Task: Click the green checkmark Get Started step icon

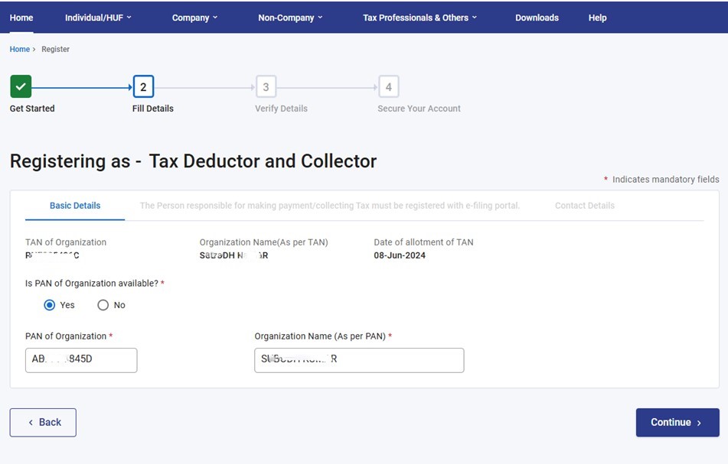Action: point(21,87)
